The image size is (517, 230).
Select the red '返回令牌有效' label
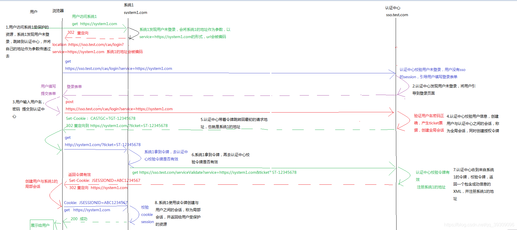click(x=80, y=175)
